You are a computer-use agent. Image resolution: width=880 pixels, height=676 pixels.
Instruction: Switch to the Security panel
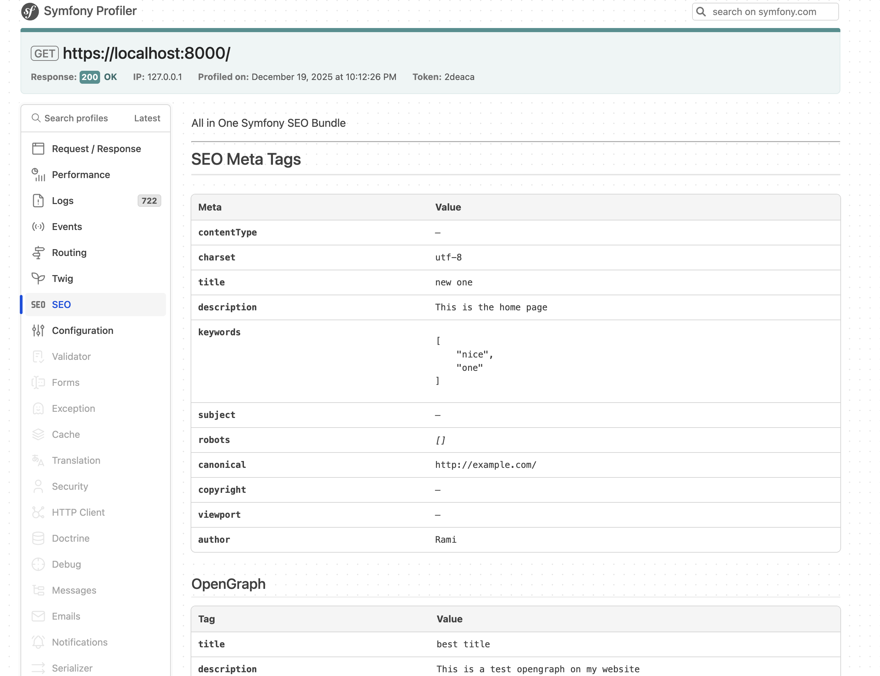70,486
